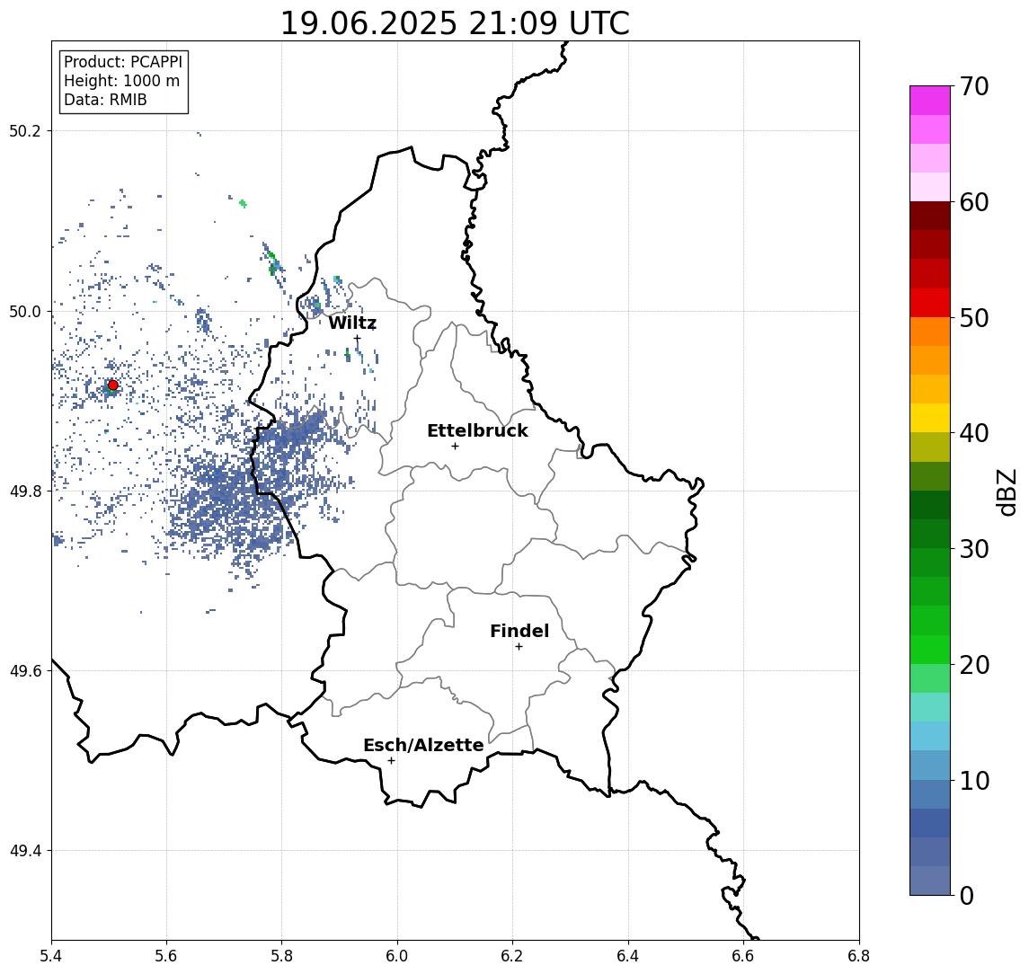This screenshot has width=1029, height=974.
Task: Click the yellow segment just above 40
Action: point(930,418)
